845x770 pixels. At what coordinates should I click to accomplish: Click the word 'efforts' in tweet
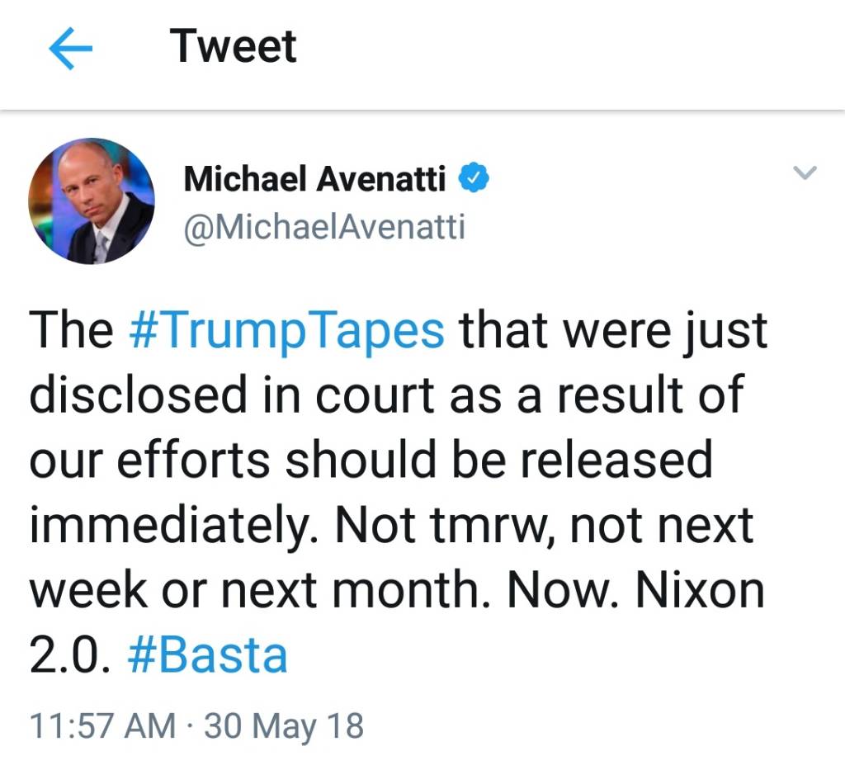[193, 460]
